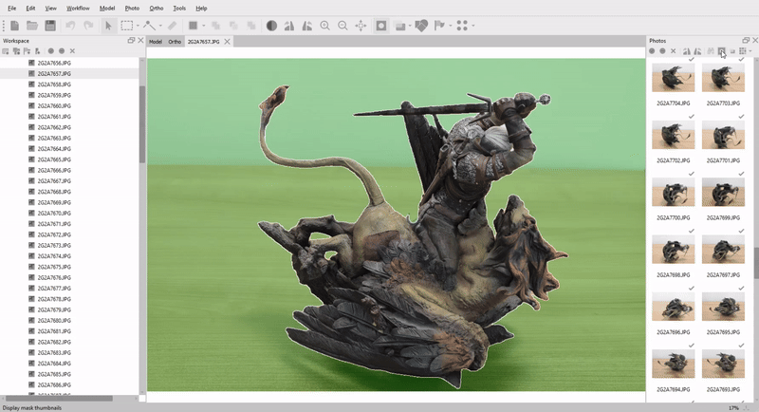This screenshot has height=412, width=759.
Task: Open the Workflow menu
Action: 78,8
